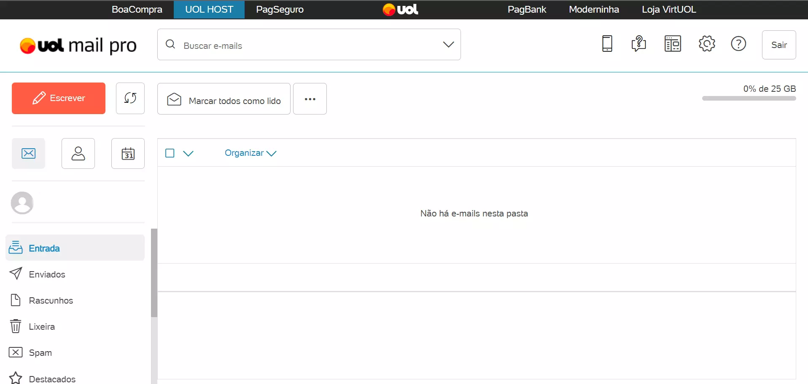This screenshot has height=384, width=808.
Task: Click the Entrada inbox tray icon
Action: [16, 248]
